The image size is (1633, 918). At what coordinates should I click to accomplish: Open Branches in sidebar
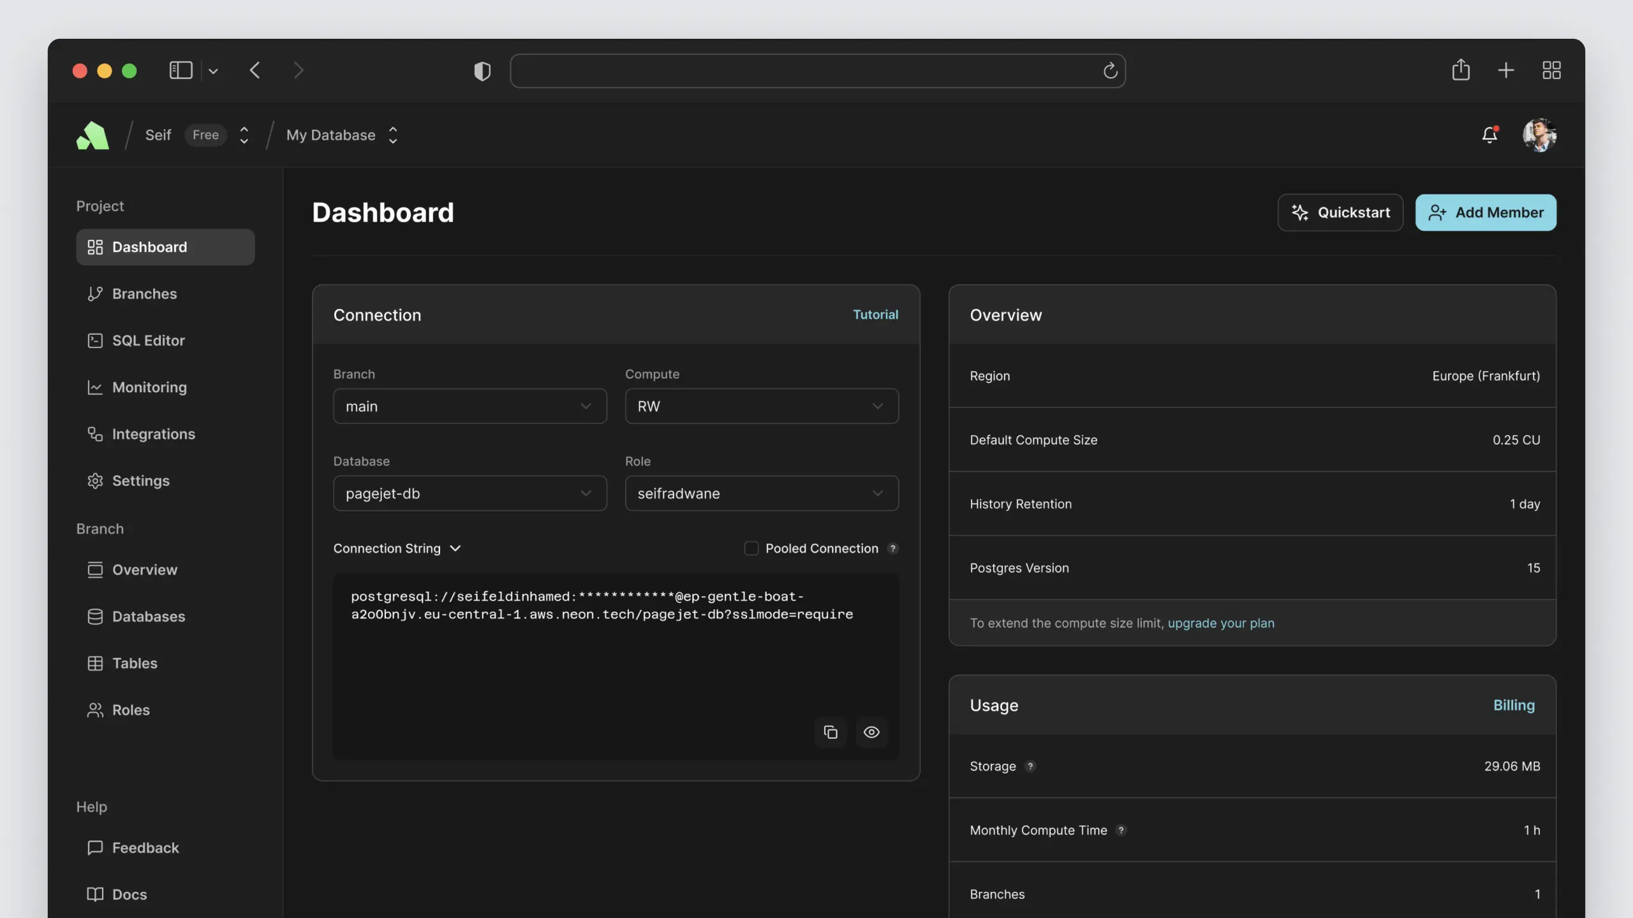click(x=144, y=294)
